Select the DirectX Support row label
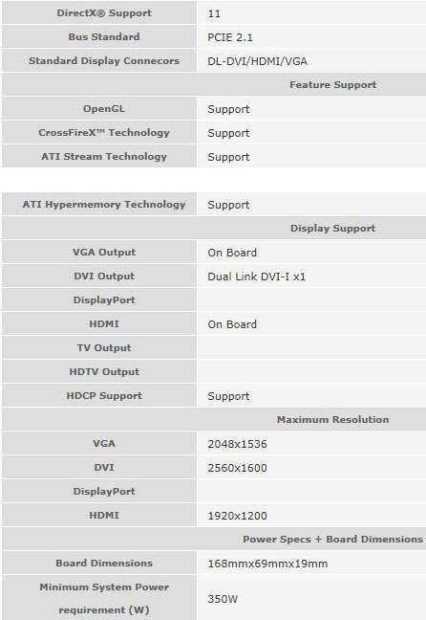 (x=104, y=13)
